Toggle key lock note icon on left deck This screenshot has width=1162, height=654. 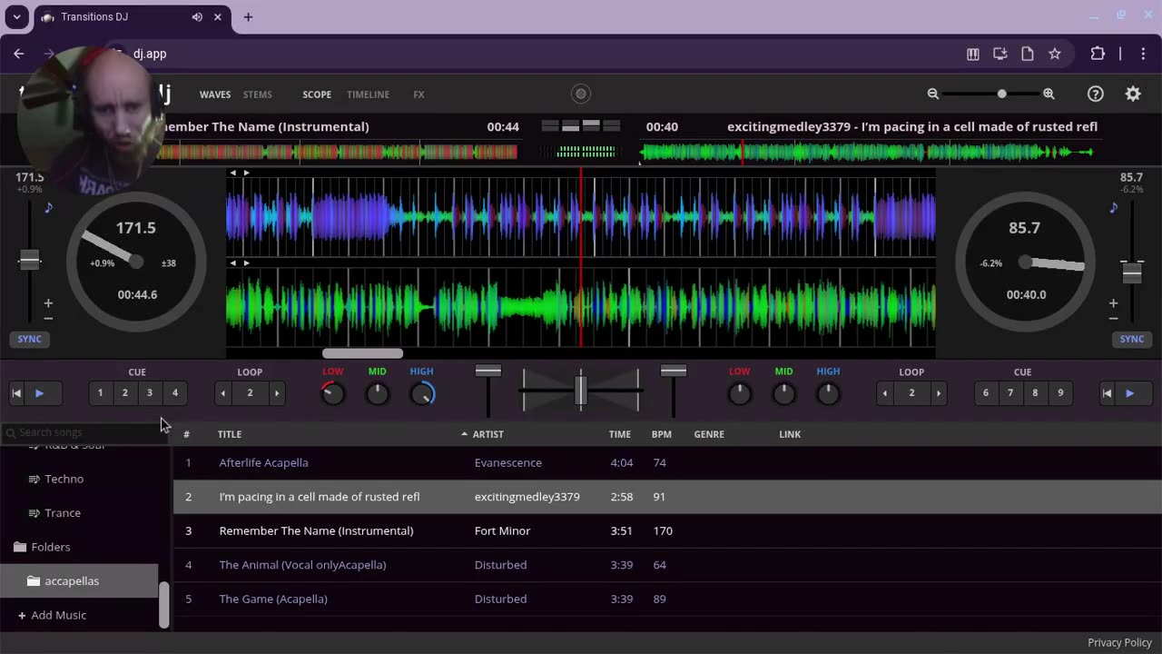49,208
